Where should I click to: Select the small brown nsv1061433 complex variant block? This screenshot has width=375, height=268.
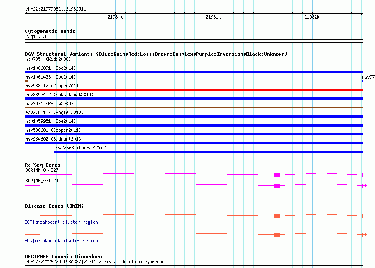pos(27,81)
